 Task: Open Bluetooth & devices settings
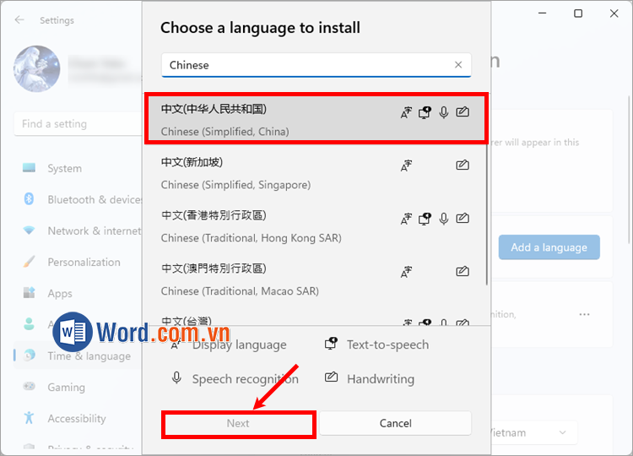pyautogui.click(x=78, y=199)
